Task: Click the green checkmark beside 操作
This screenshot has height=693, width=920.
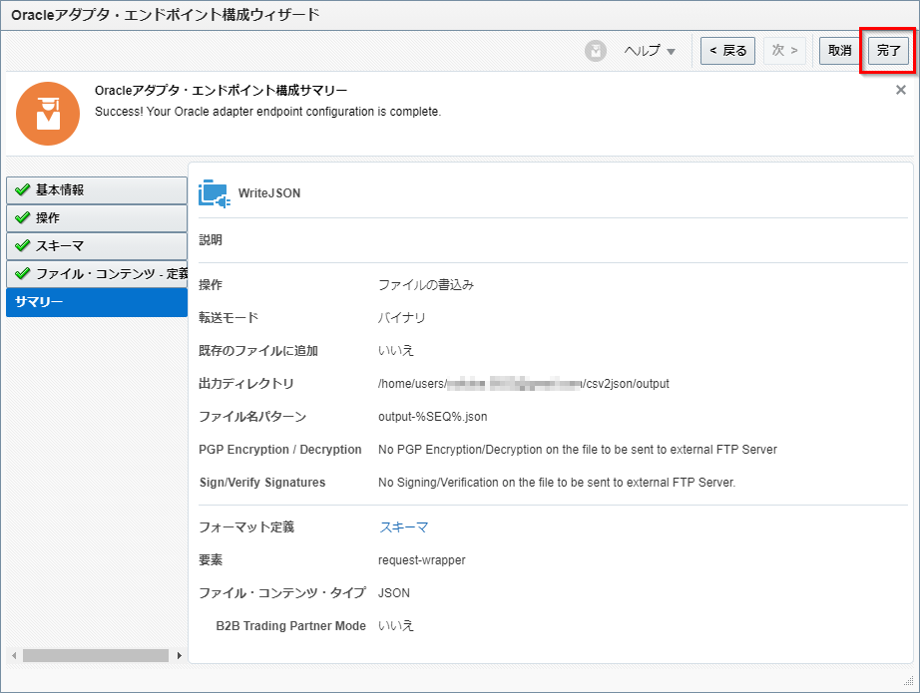Action: coord(22,217)
